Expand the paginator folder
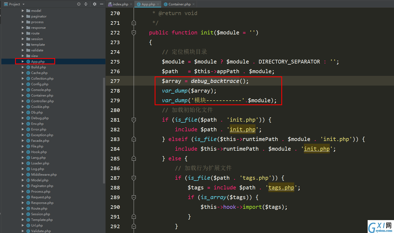This screenshot has width=394, height=233. (x=23, y=16)
